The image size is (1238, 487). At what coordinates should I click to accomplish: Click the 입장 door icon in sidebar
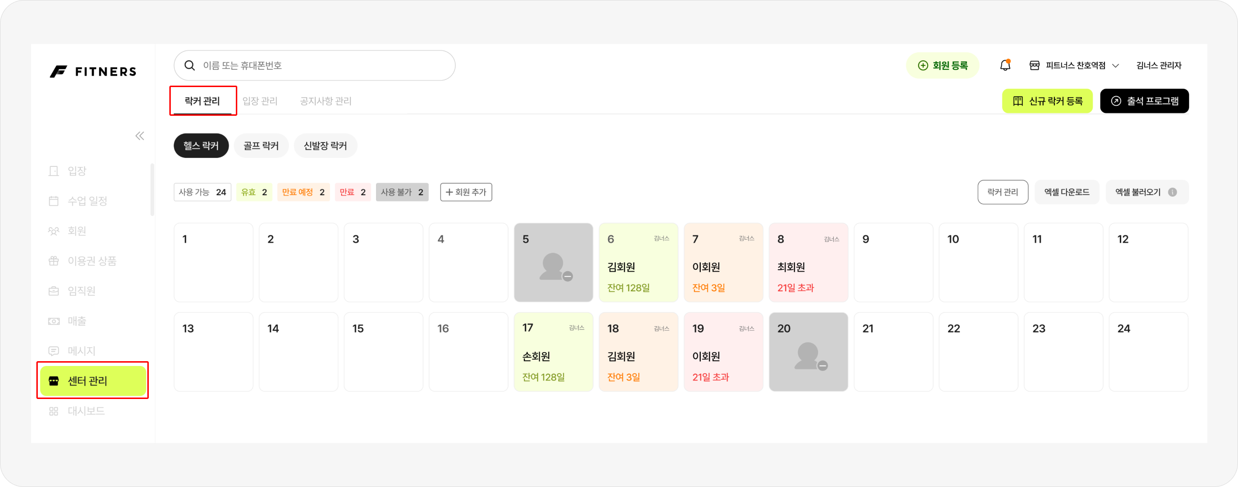click(54, 171)
